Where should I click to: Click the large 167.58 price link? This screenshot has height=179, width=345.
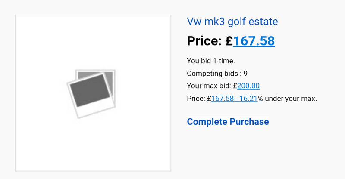point(254,41)
